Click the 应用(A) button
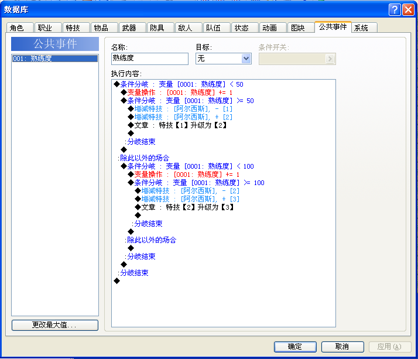This screenshot has width=418, height=359. coord(390,347)
